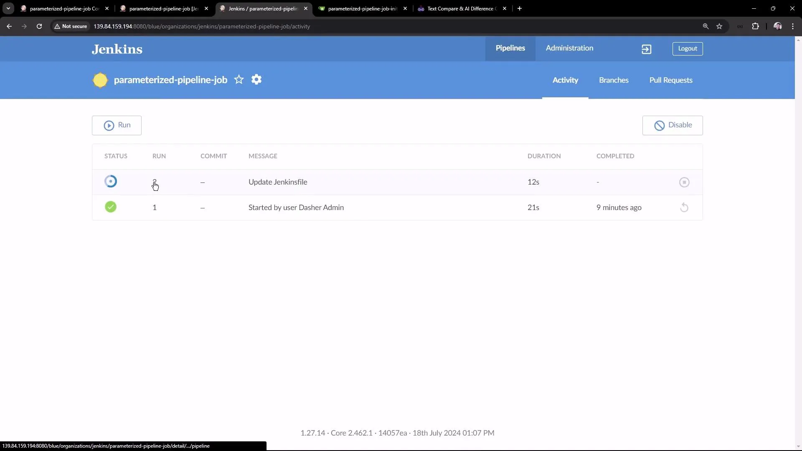Open pipeline settings via the gear icon

(x=256, y=79)
